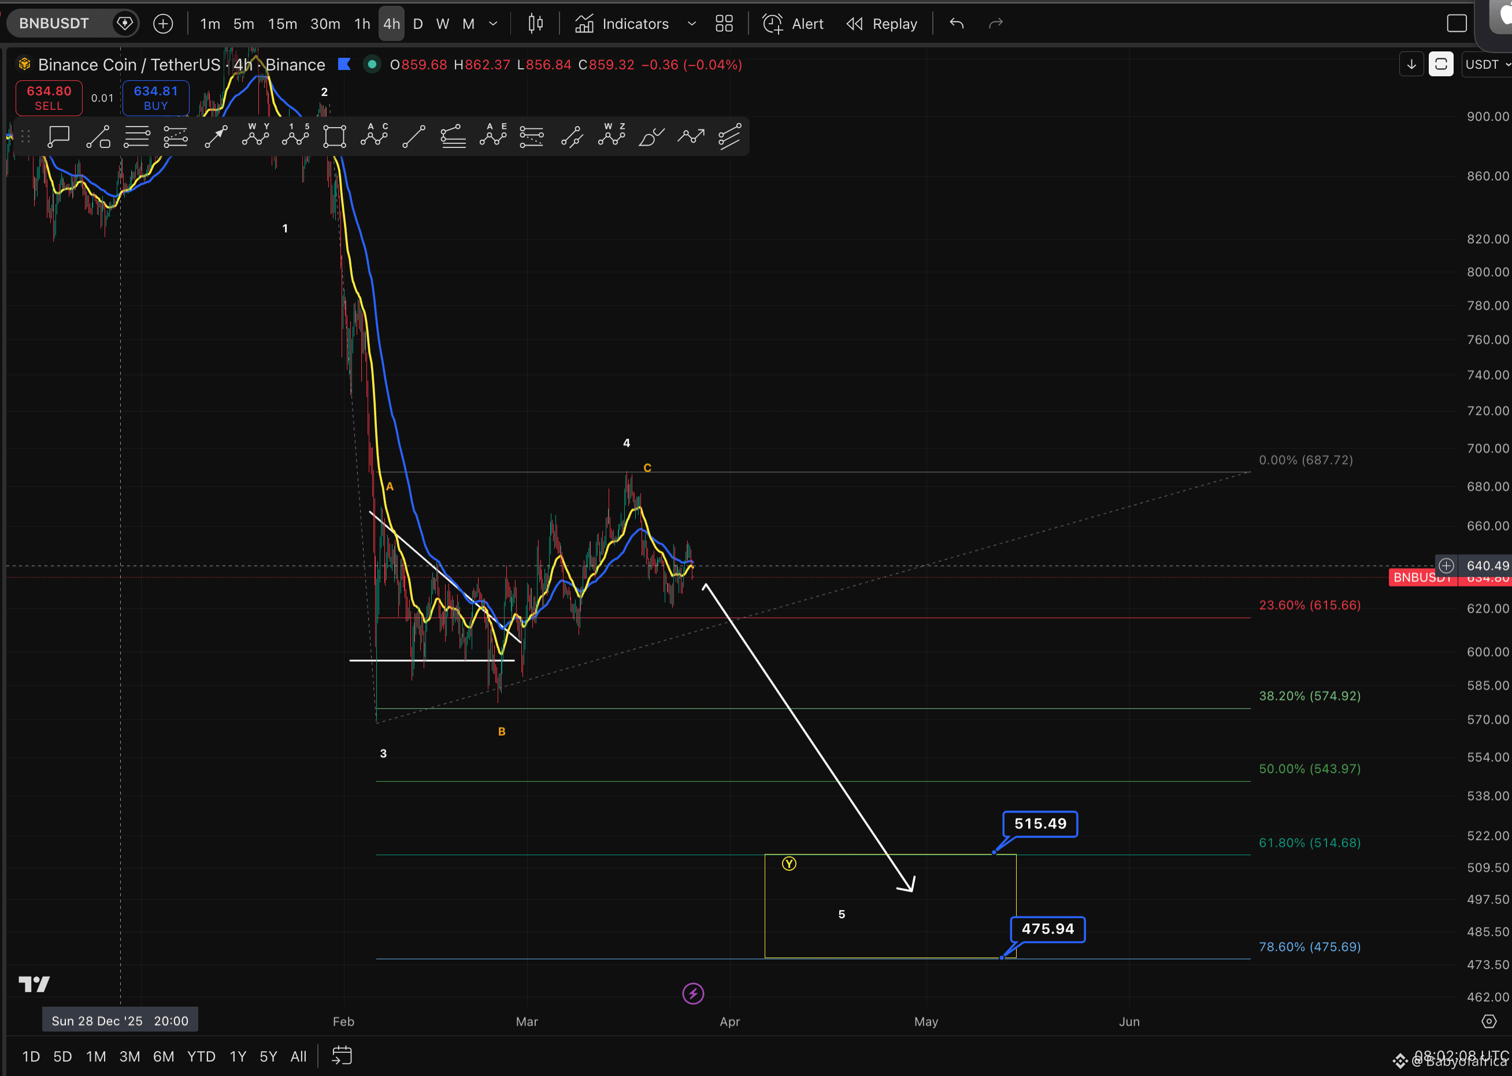Grab the drawing toolbar drag handle
Image resolution: width=1512 pixels, height=1076 pixels.
pyautogui.click(x=25, y=136)
